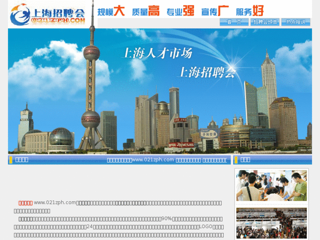Viewport: 320px width, 240px height.
Task: Click the 专业强 slogan graphic
Action: [180, 11]
